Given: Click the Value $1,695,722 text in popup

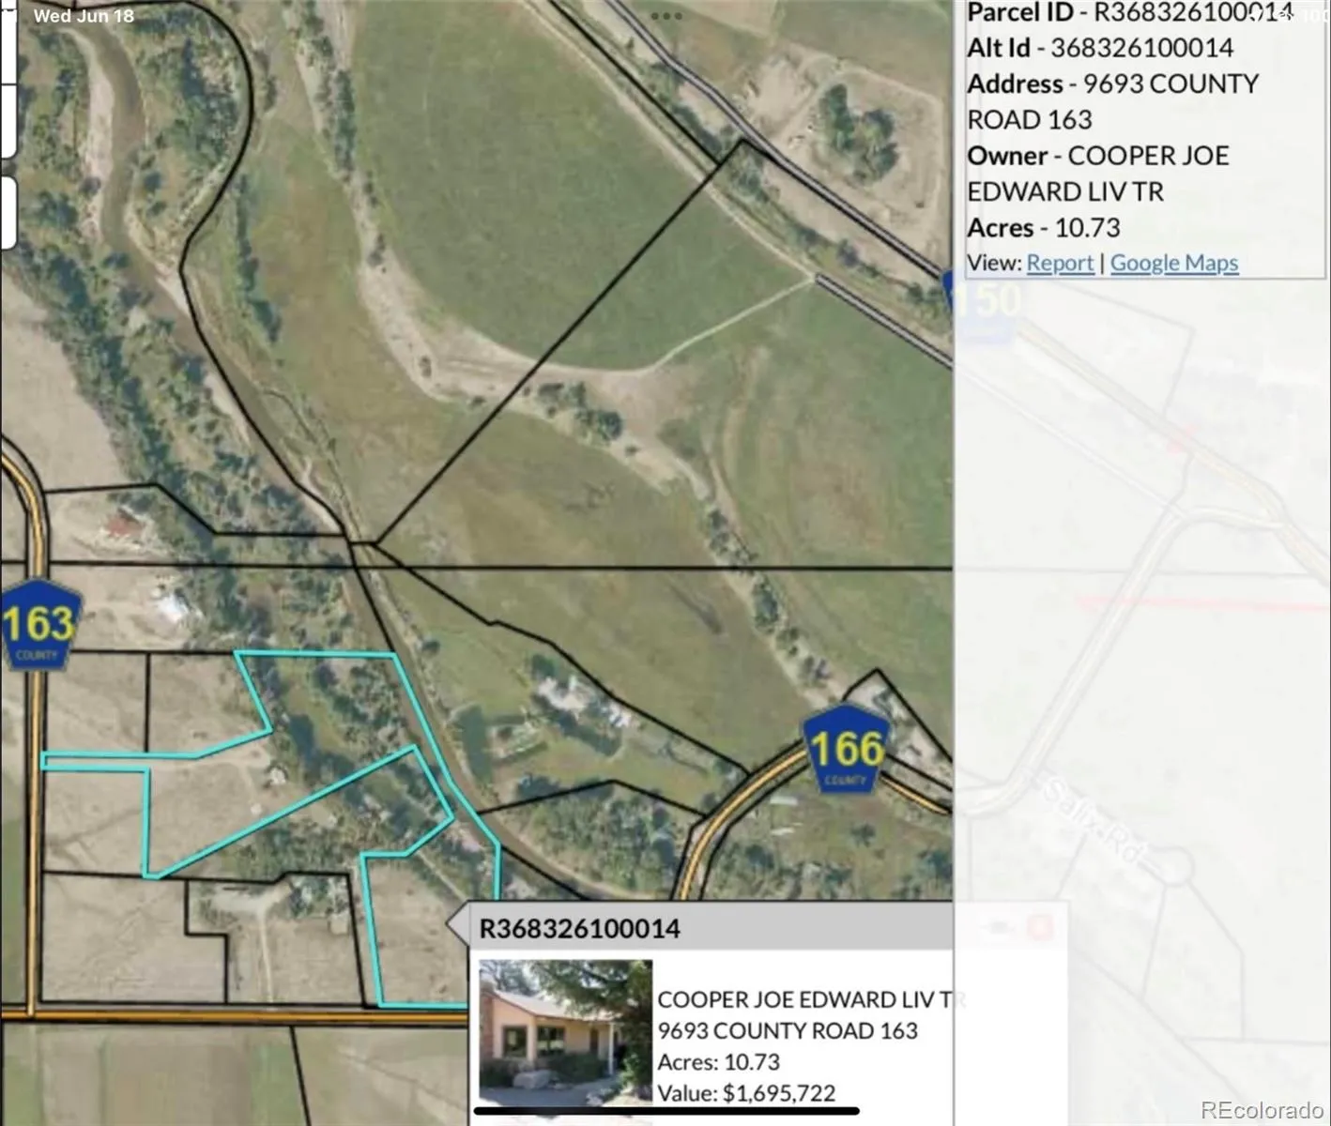Looking at the screenshot, I should tap(745, 1093).
